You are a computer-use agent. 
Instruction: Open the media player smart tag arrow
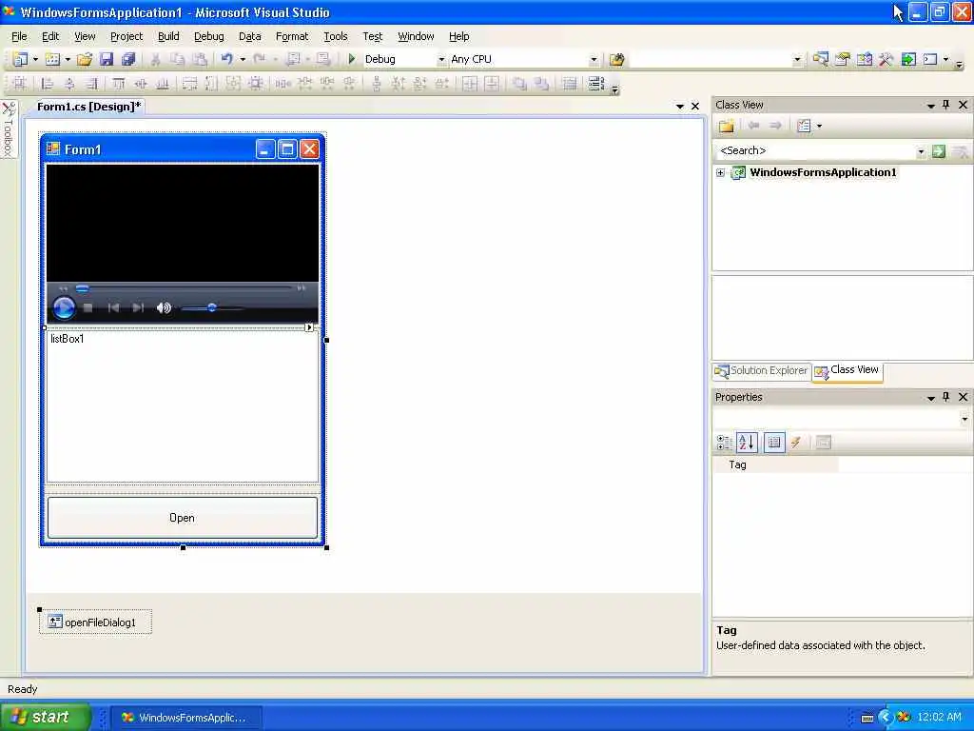[x=309, y=327]
